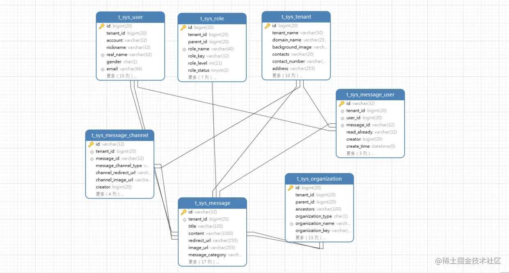Click the contact_number column in t_sys_tenant
This screenshot has width=509, height=273.
[x=299, y=62]
